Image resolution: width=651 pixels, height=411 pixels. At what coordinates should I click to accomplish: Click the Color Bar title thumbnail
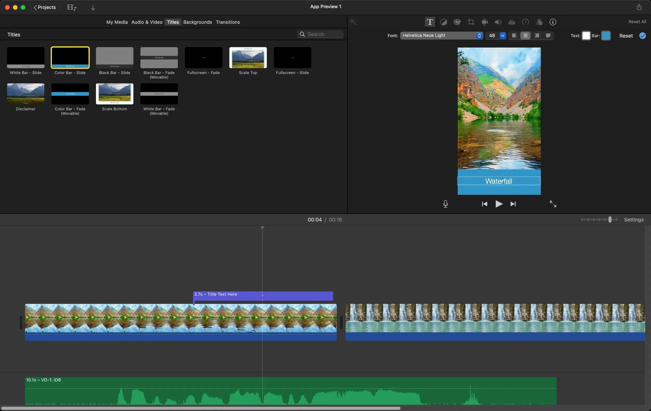pos(70,57)
